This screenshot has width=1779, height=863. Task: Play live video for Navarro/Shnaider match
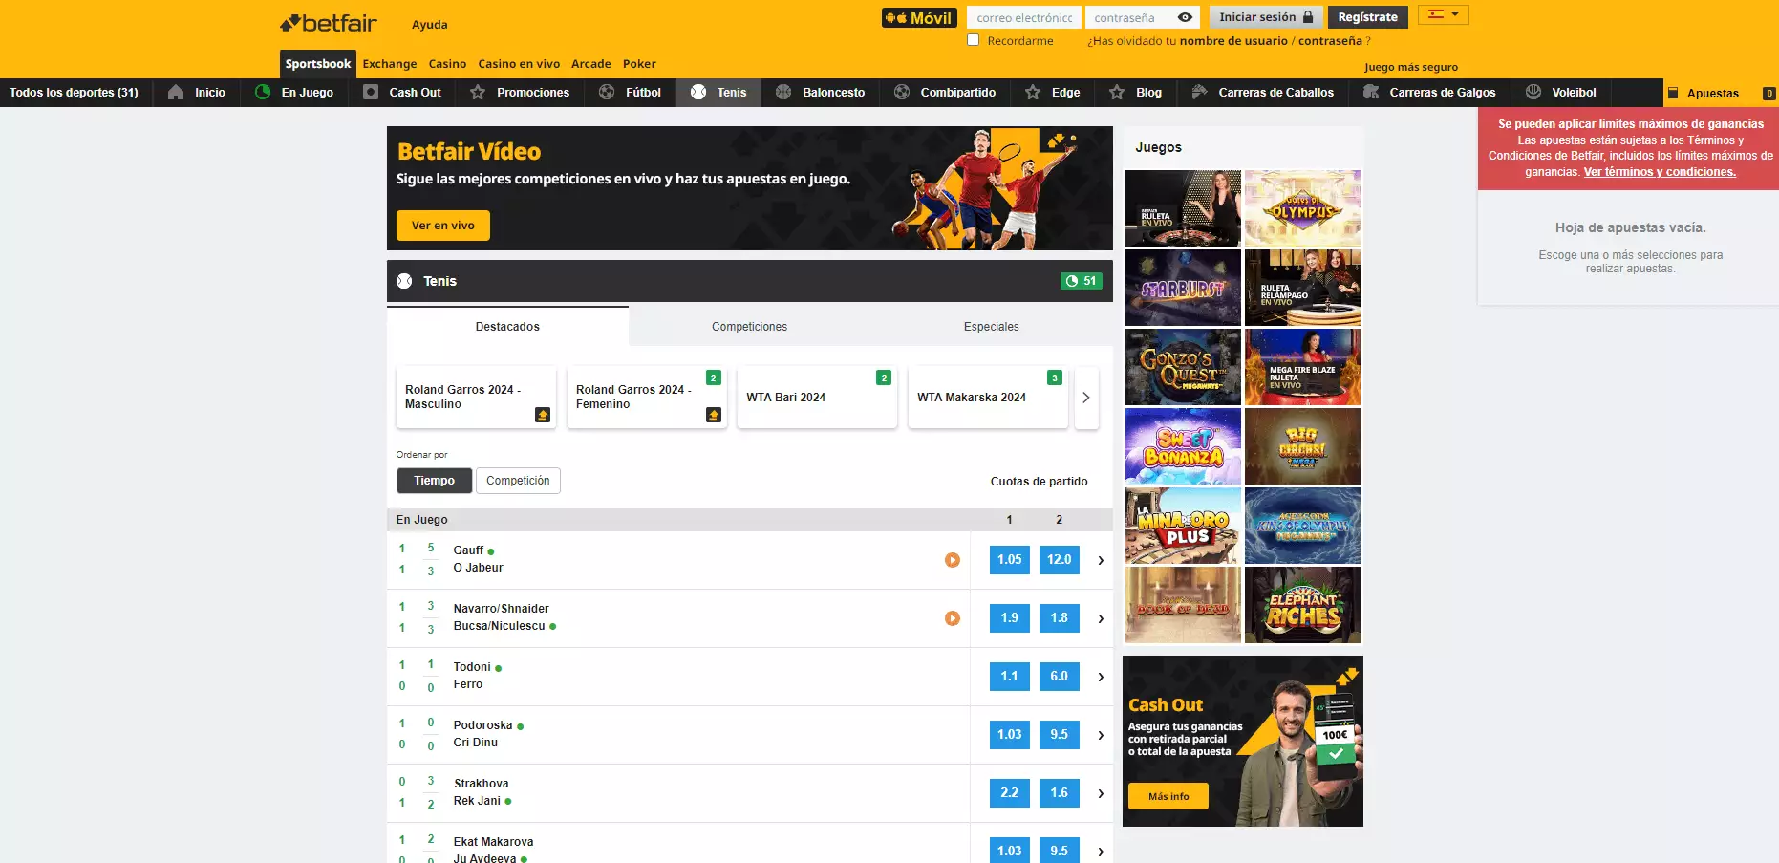pyautogui.click(x=953, y=618)
